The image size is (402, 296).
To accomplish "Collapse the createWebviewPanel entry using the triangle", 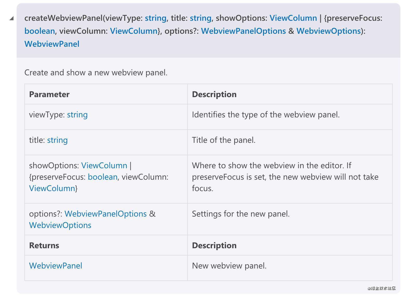I will (11, 18).
